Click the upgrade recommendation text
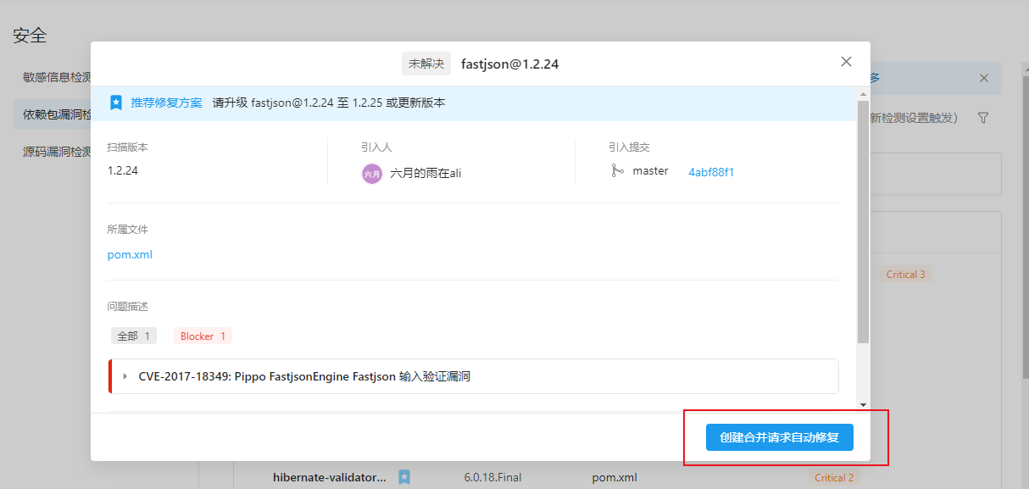The width and height of the screenshot is (1029, 489). pyautogui.click(x=329, y=103)
